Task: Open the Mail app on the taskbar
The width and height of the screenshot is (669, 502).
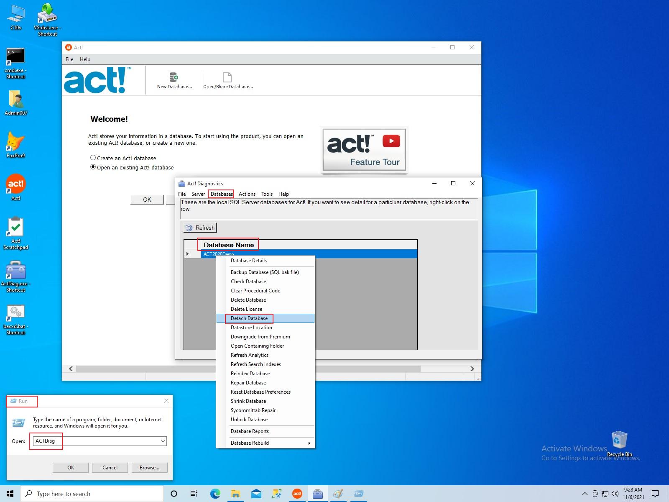Action: 256,494
